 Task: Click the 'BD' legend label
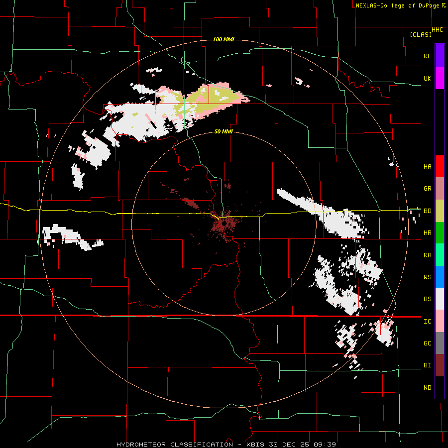[x=427, y=211]
